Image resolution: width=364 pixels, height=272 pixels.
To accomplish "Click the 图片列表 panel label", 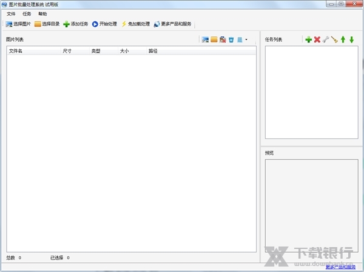I will [15, 39].
